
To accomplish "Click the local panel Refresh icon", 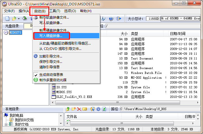I will (x=104, y=109).
